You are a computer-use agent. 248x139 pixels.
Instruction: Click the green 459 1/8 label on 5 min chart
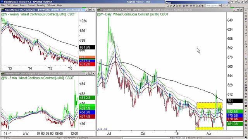tap(87, 108)
